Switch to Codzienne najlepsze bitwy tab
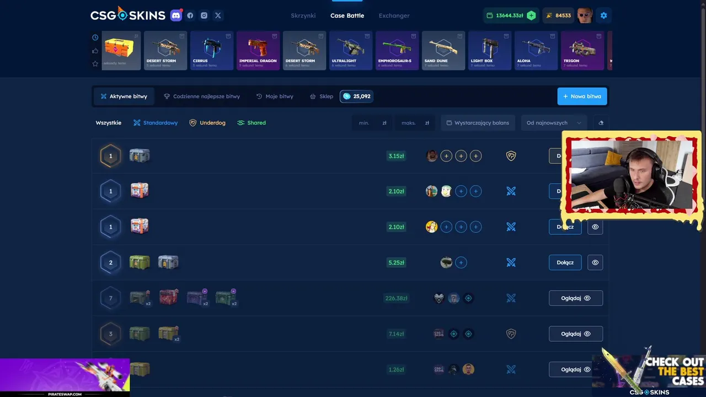 202,96
